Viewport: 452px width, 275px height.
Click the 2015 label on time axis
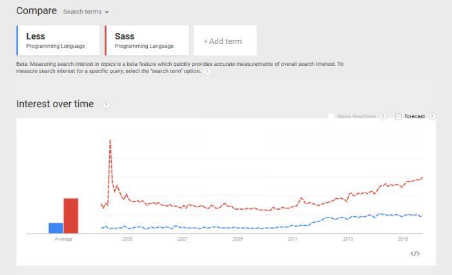[x=402, y=239]
